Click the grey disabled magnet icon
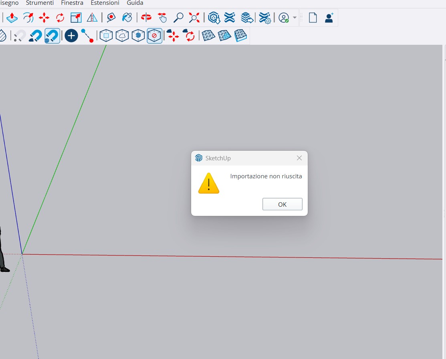 (19, 36)
